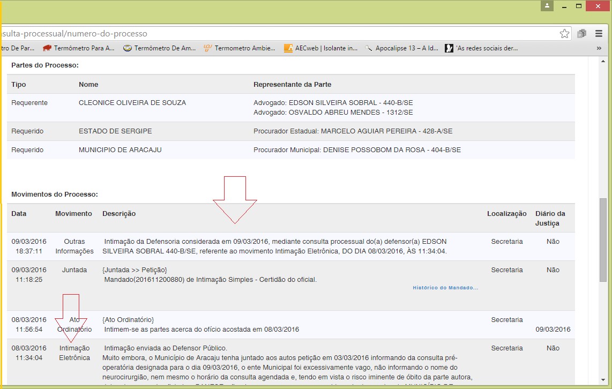This screenshot has width=612, height=389.
Task: Maximize the browser window
Action: coord(579,6)
